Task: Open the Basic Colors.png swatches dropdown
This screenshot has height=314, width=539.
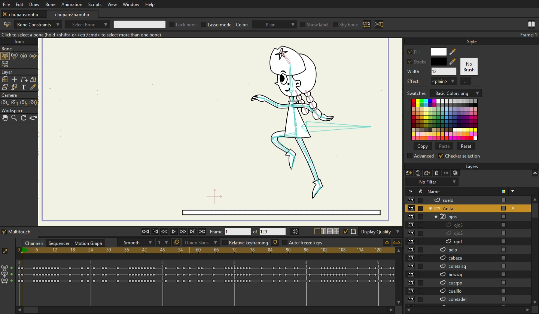Action: [x=456, y=93]
